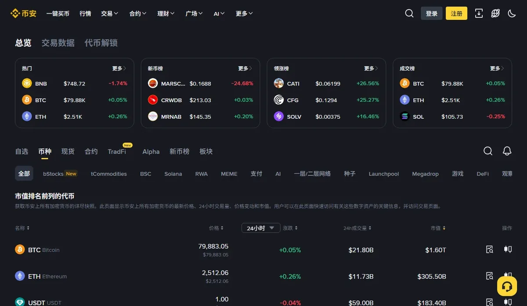The height and width of the screenshot is (306, 527).
Task: Click ETH icon in hot card
Action: [27, 117]
